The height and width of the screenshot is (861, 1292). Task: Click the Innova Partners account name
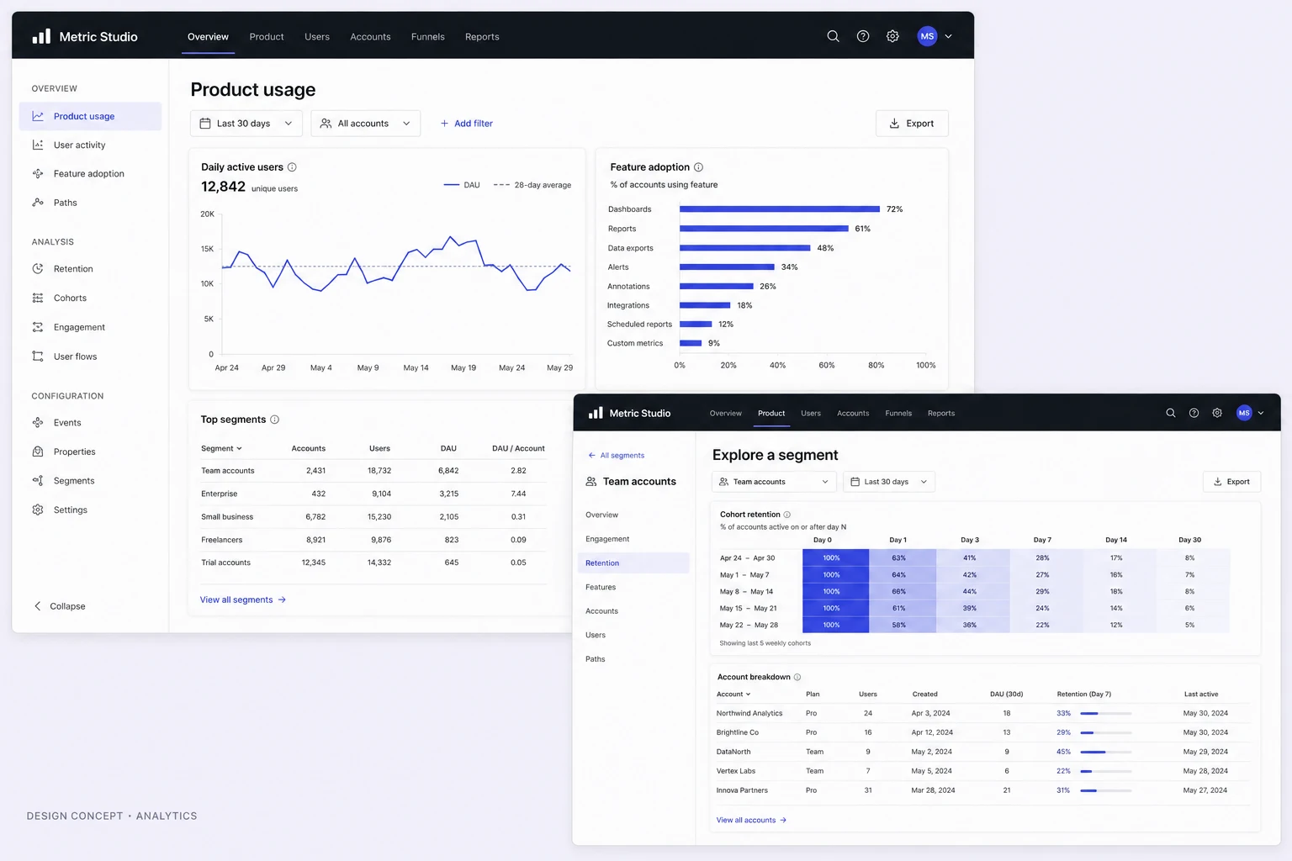[x=742, y=790]
